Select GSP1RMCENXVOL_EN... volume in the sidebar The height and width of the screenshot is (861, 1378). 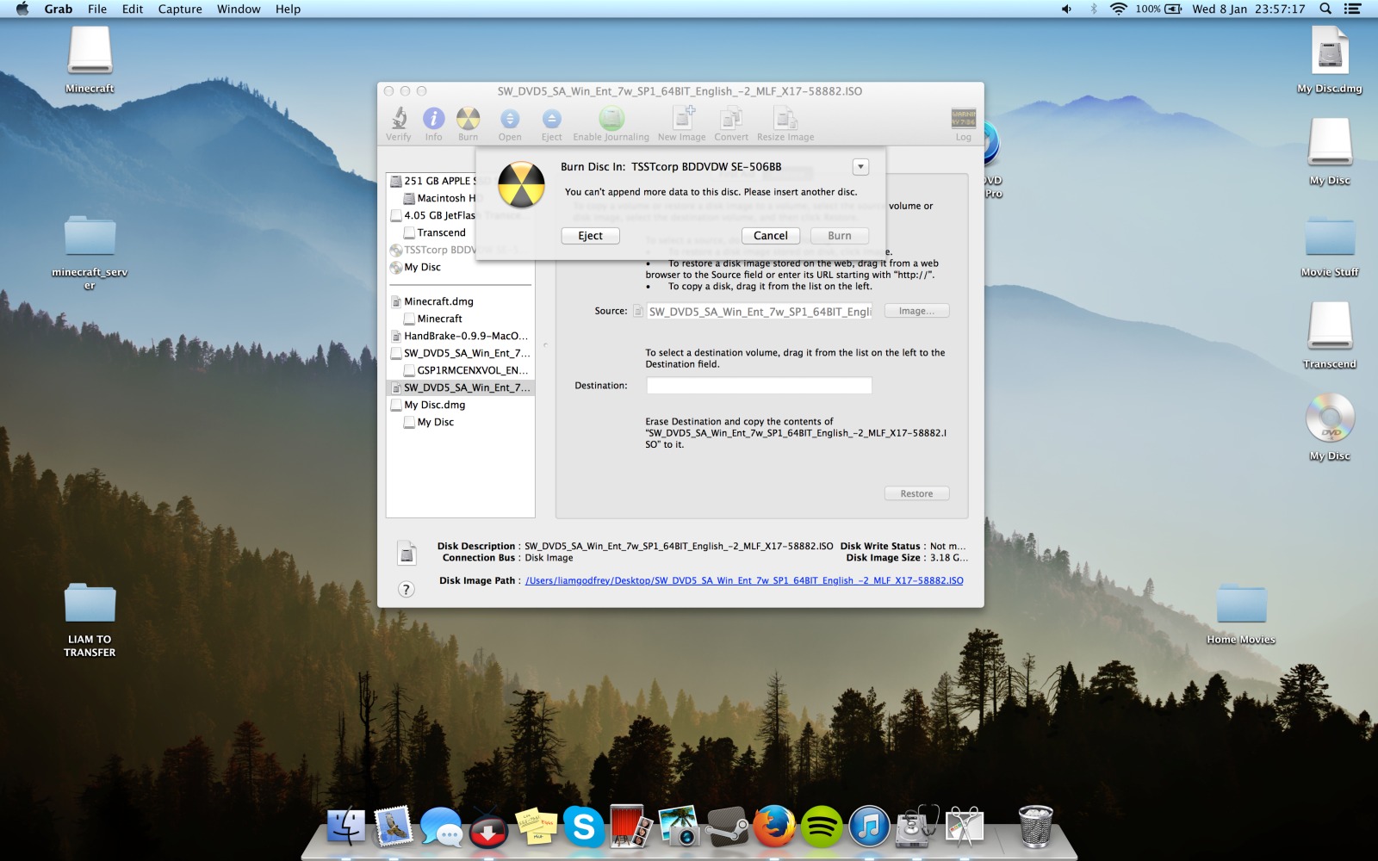[460, 370]
